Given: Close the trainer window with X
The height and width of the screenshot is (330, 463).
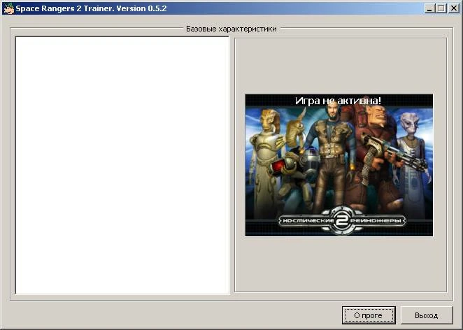Looking at the screenshot, I should click(x=453, y=8).
